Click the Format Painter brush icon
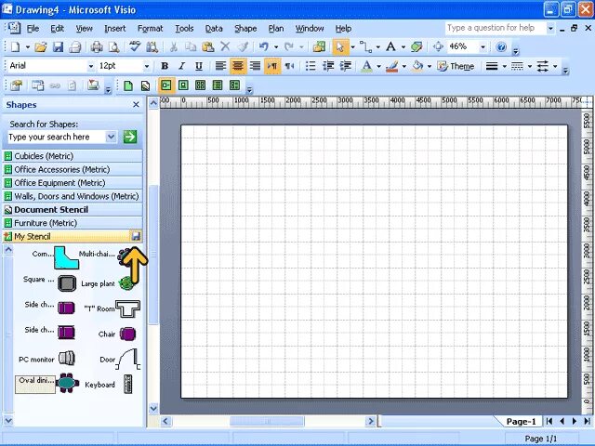The height and width of the screenshot is (446, 595). click(243, 47)
